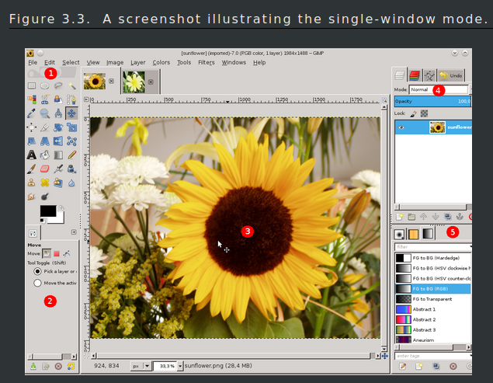
Task: Select the Eraser tool
Action: click(45, 169)
